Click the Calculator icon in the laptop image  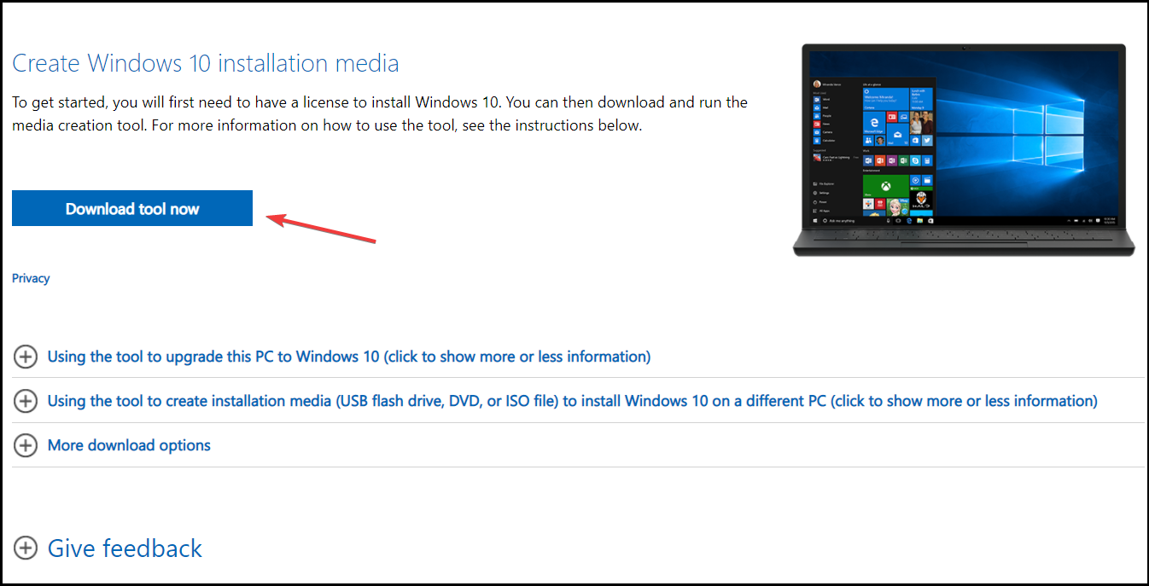click(817, 141)
